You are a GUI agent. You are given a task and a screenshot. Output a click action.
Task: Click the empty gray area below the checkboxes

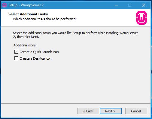(x=76, y=81)
